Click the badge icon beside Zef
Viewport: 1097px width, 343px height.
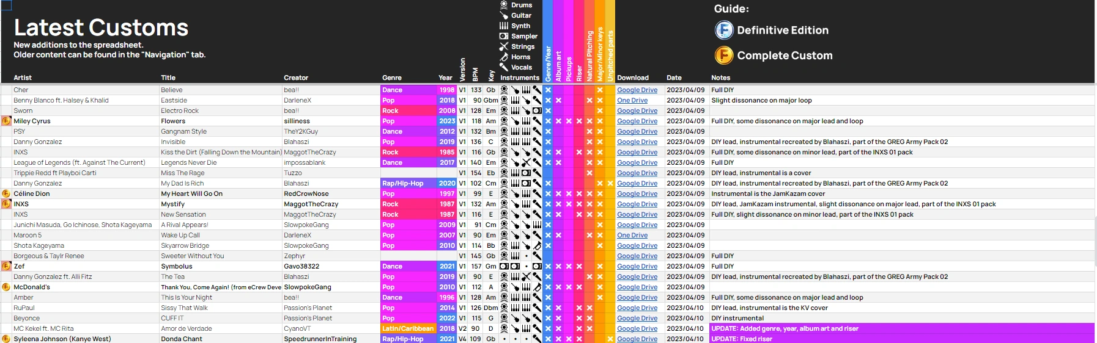click(x=6, y=266)
